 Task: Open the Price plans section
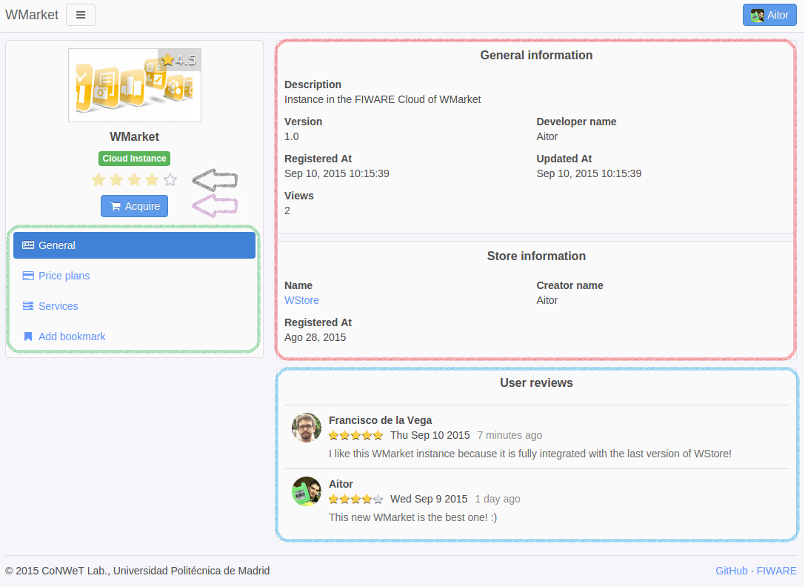click(x=64, y=276)
